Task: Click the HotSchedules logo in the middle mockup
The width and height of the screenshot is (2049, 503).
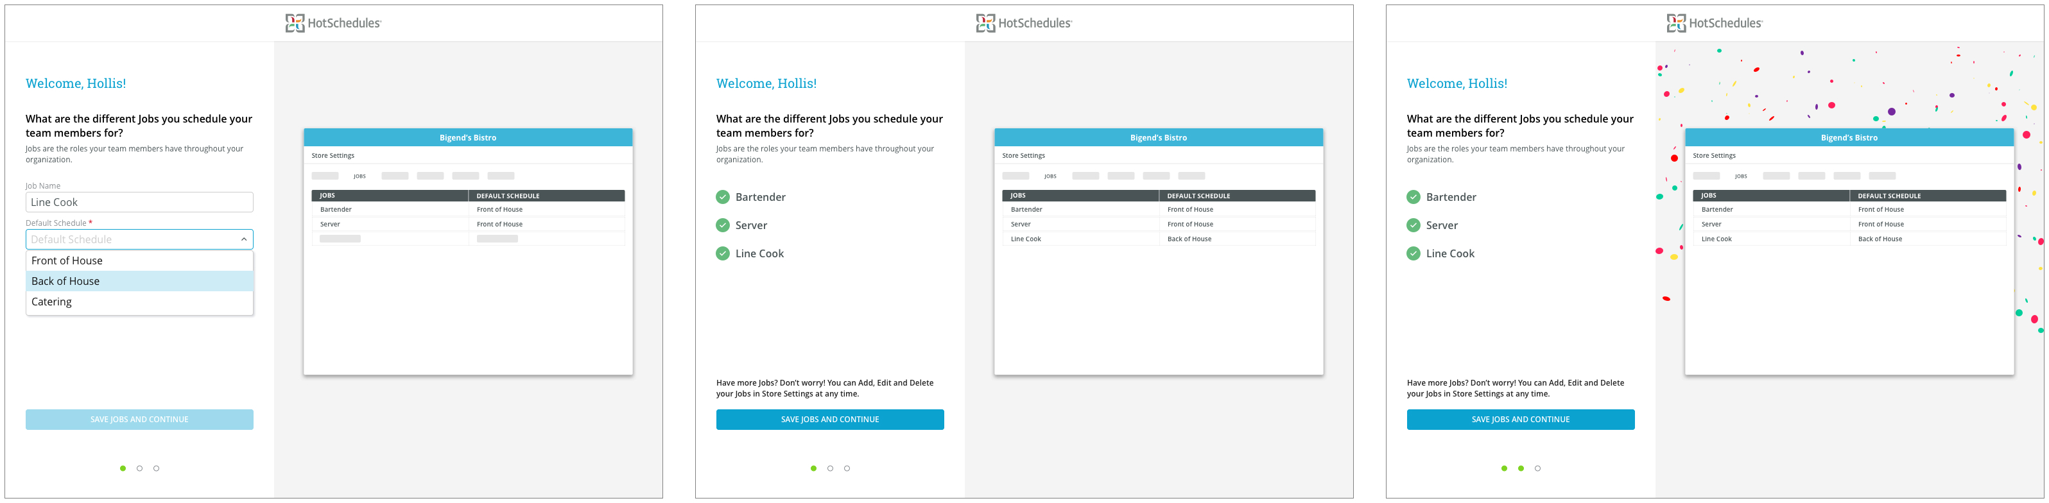Action: pyautogui.click(x=1024, y=23)
